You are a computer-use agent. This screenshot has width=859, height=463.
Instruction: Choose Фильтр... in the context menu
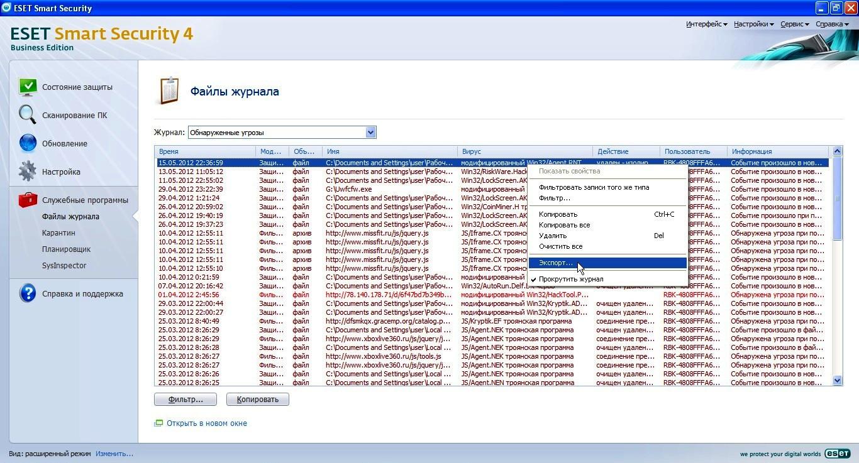pyautogui.click(x=607, y=198)
